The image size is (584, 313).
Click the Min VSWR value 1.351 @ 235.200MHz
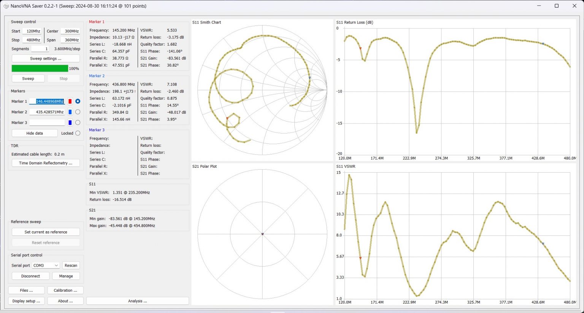(131, 192)
